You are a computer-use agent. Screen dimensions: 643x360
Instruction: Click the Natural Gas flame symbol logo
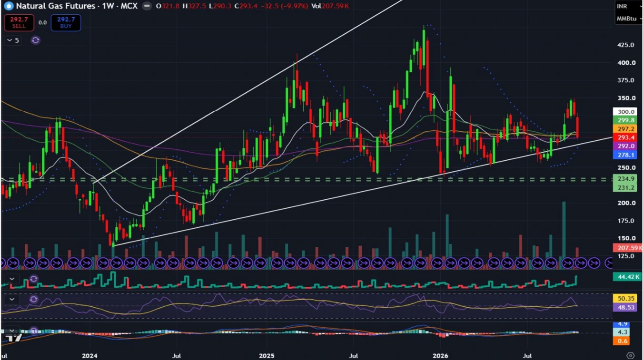(x=9, y=6)
